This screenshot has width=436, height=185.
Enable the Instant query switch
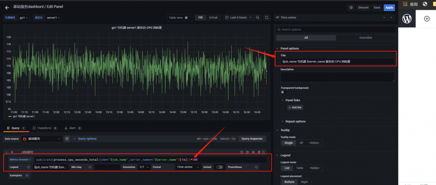tap(219, 167)
